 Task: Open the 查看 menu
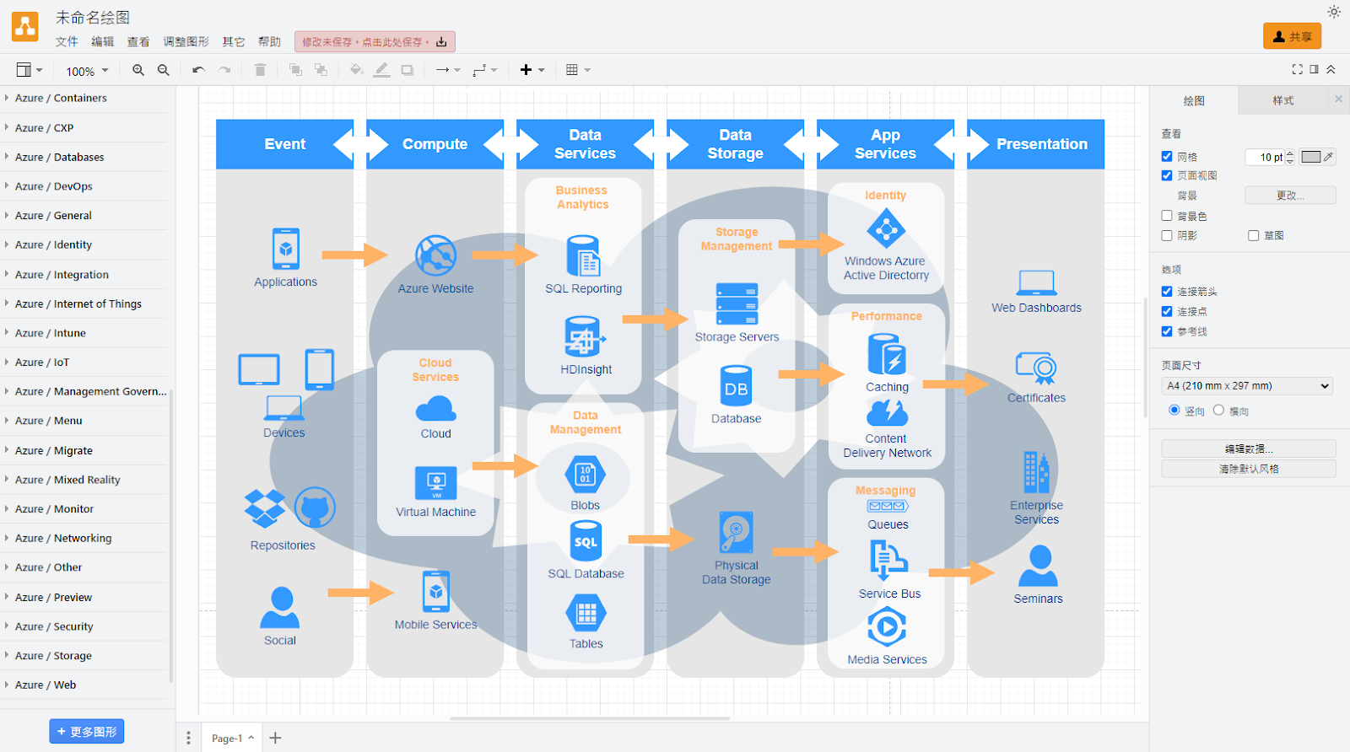click(138, 41)
